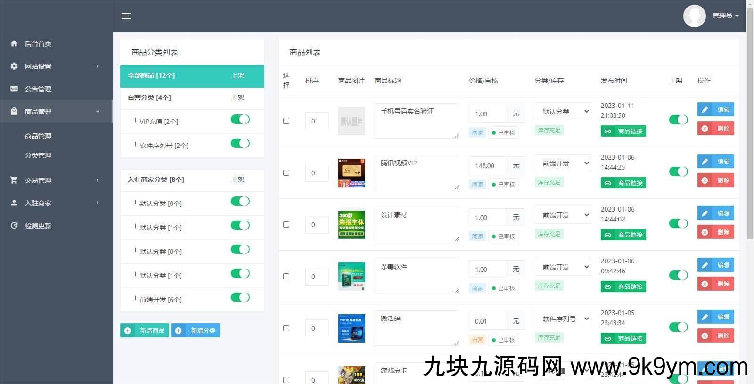Open the 商品管理 submenu item

click(38, 136)
